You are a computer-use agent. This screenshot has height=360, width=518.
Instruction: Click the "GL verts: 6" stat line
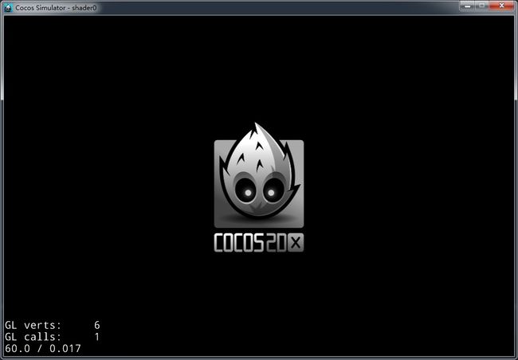(52, 325)
